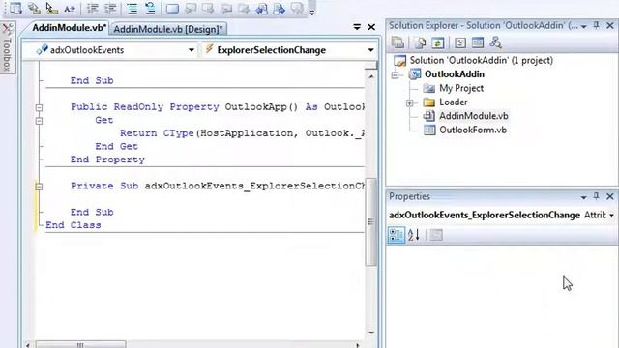Image resolution: width=619 pixels, height=348 pixels.
Task: Expand the Loader folder
Action: [x=410, y=102]
